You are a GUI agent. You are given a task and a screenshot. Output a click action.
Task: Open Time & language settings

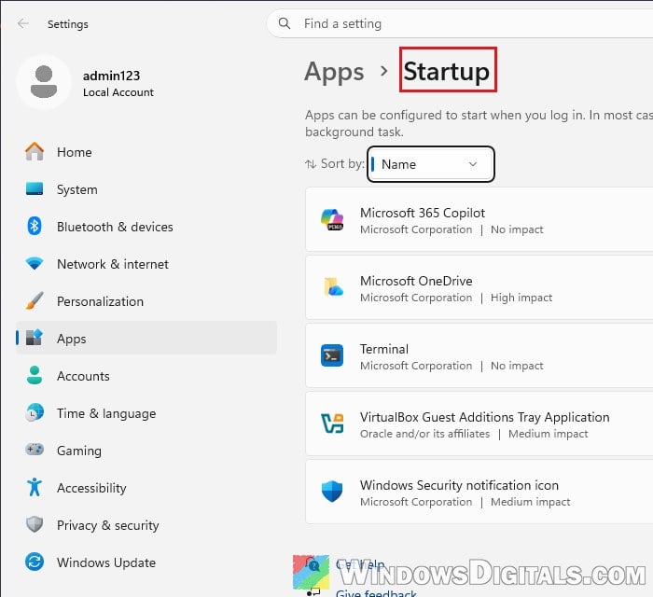146,413
